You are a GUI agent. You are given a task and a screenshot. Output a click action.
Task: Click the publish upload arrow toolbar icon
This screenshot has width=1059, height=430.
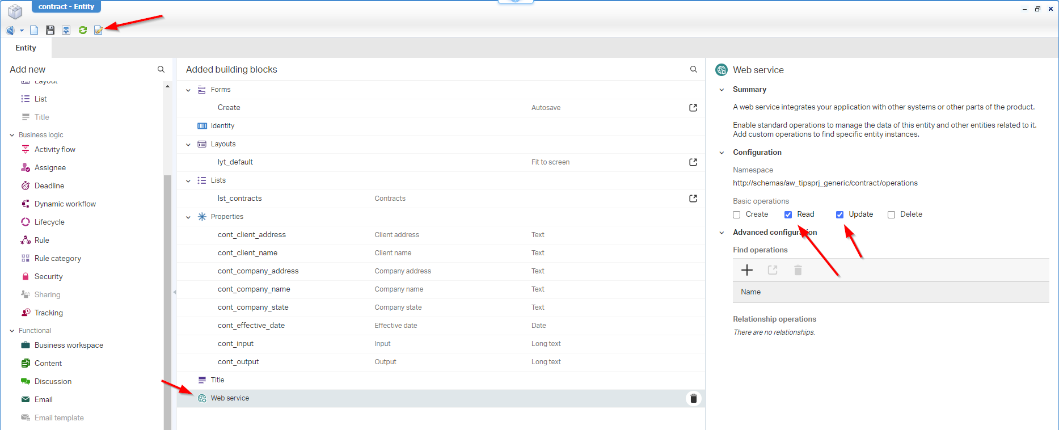pos(66,30)
